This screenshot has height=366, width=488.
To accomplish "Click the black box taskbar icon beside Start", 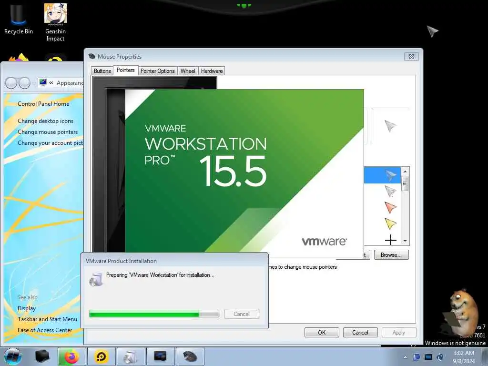I will click(x=42, y=356).
